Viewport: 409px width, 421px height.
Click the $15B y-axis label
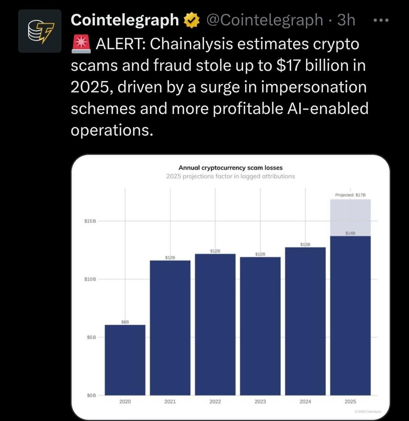coord(90,221)
